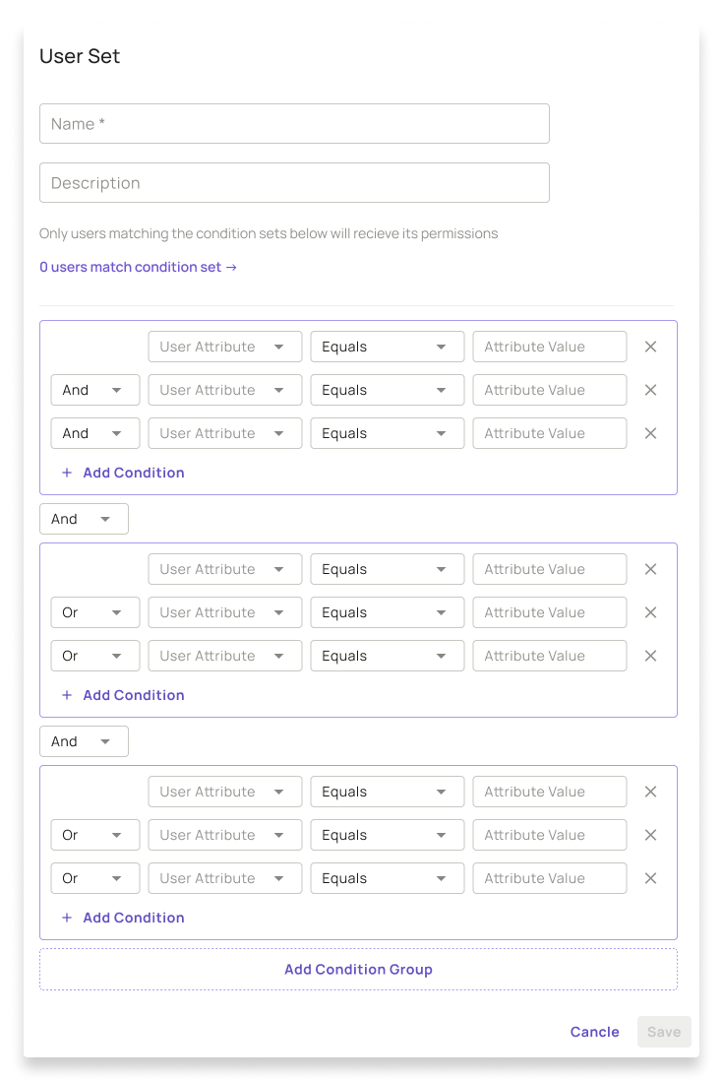Follow the 0 users match condition set link

pos(138,267)
